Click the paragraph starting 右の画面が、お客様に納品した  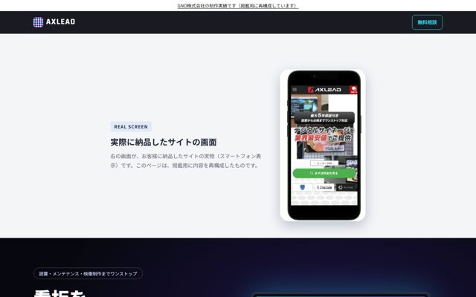point(186,161)
